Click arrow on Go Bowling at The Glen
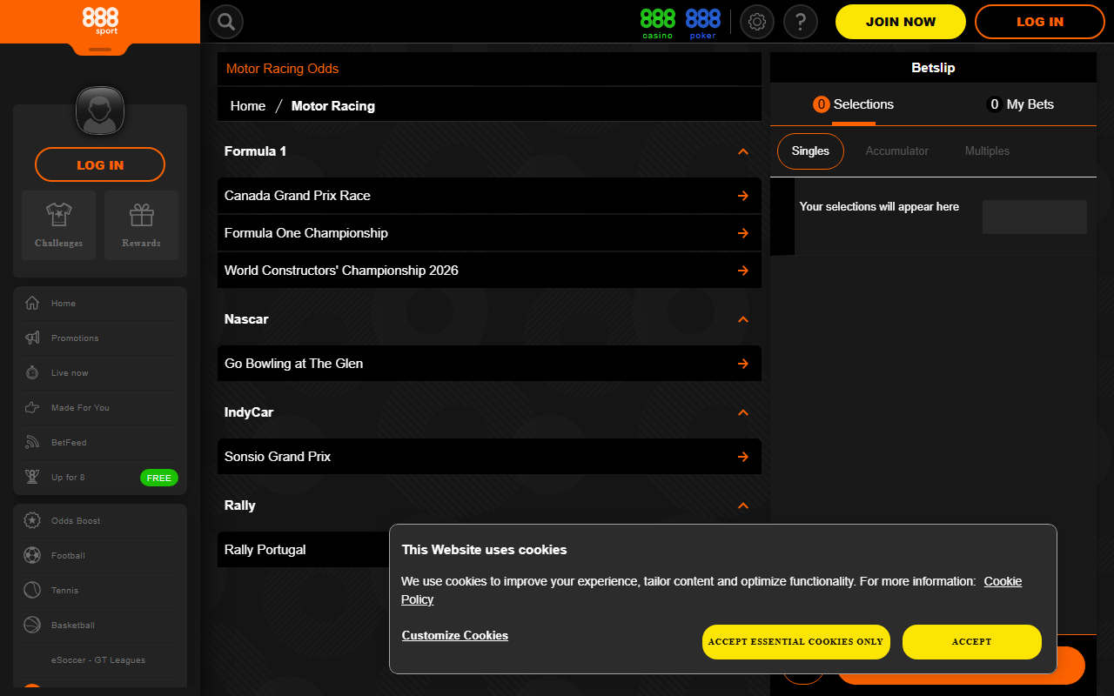 (743, 364)
